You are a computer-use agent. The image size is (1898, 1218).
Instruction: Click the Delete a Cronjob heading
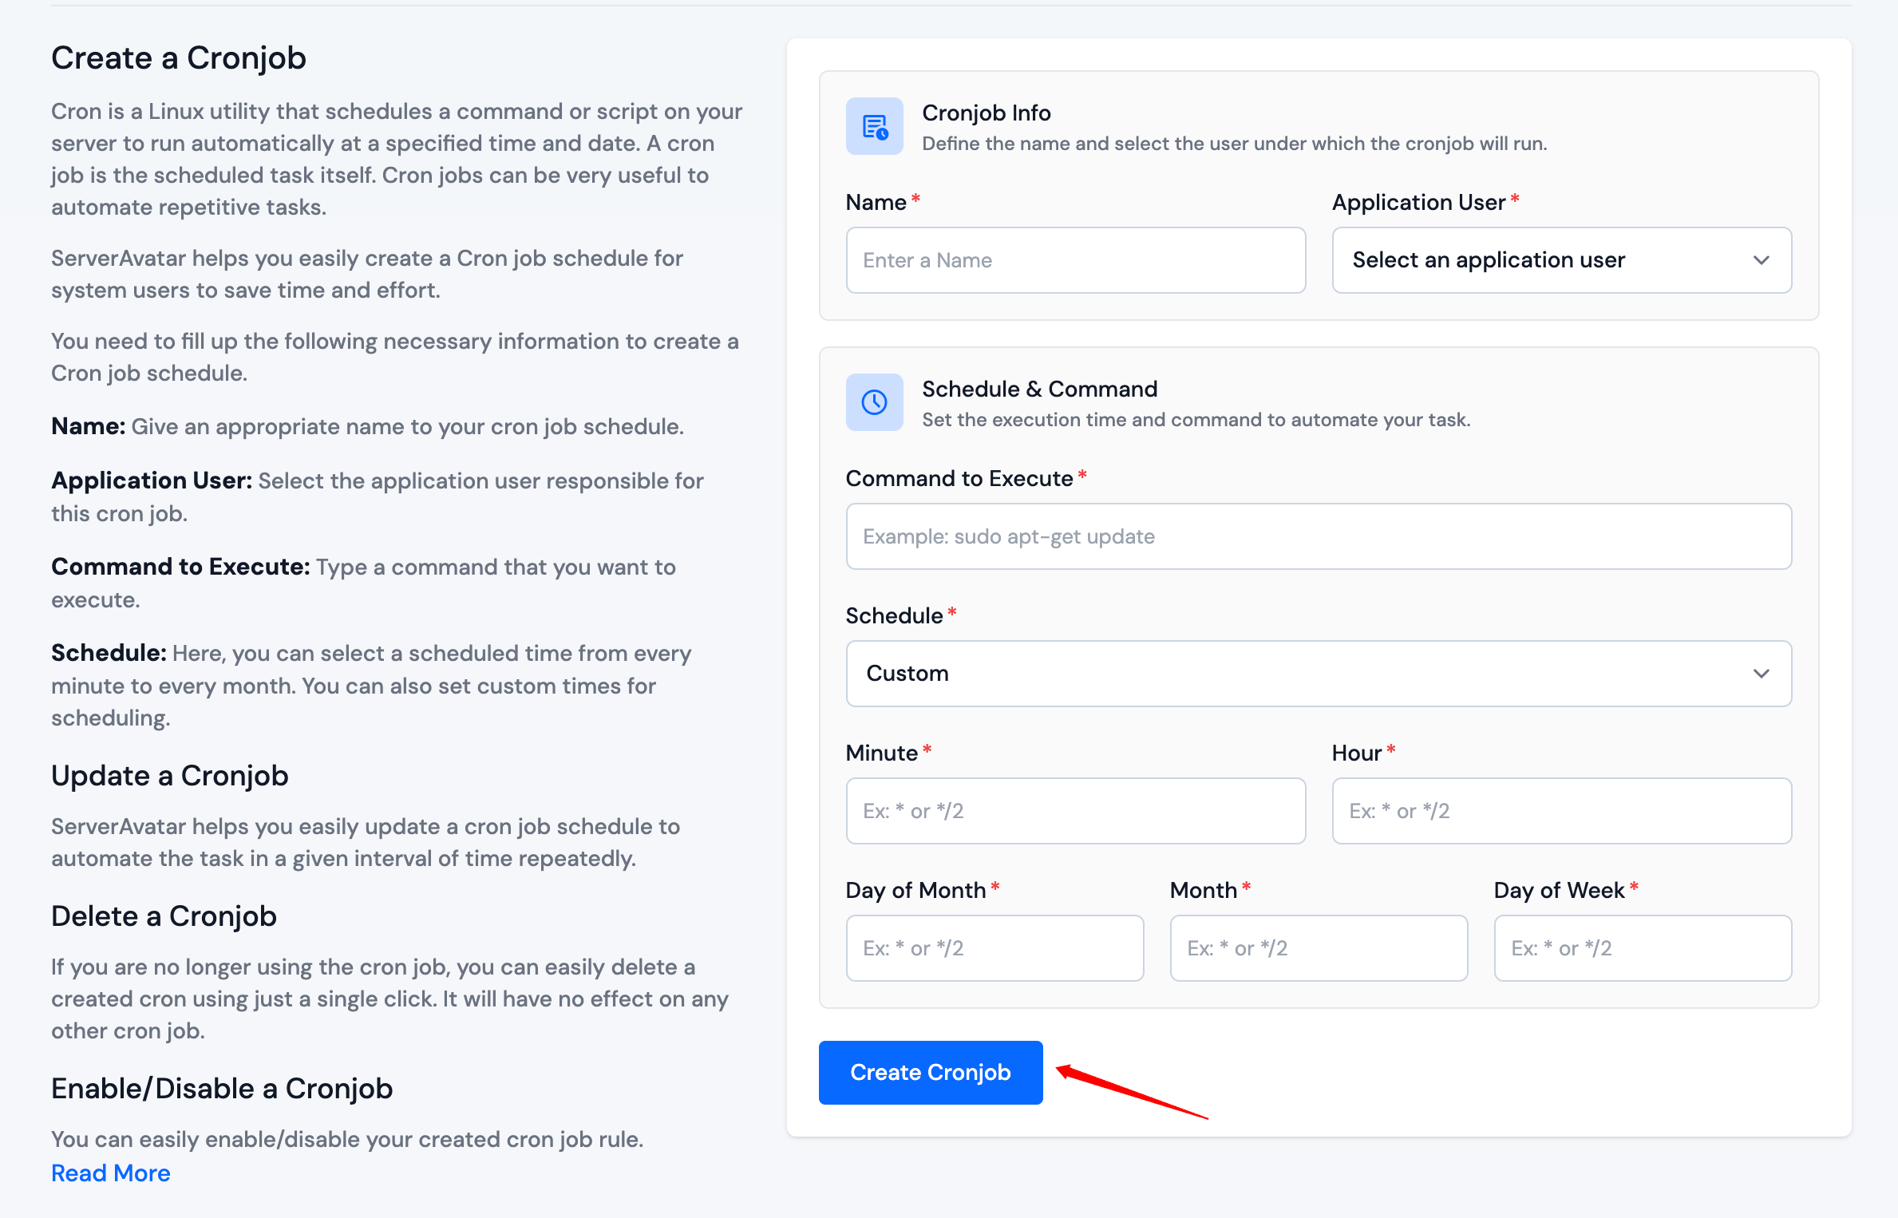(x=164, y=915)
